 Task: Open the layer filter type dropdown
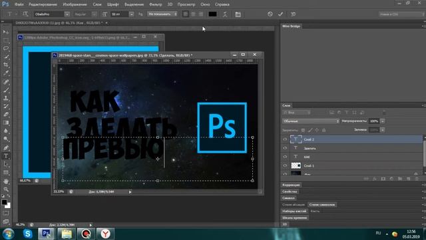(297, 113)
